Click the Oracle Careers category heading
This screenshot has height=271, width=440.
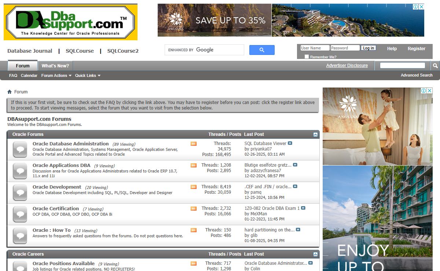click(28, 254)
